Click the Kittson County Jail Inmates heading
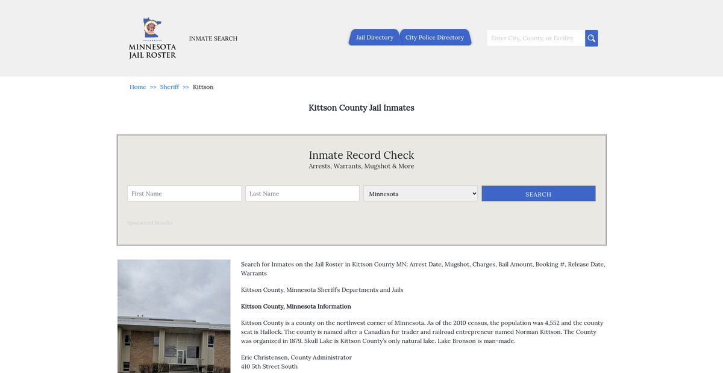This screenshot has height=373, width=723. pyautogui.click(x=361, y=108)
